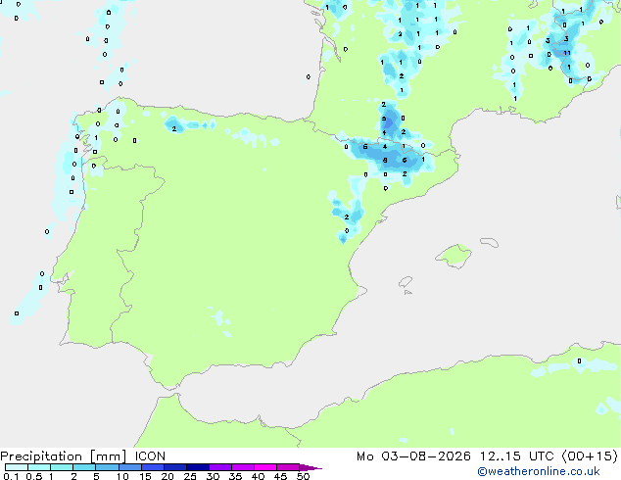The width and height of the screenshot is (621, 480).
Task: Click the legend scale label '0.5'
Action: [34, 476]
